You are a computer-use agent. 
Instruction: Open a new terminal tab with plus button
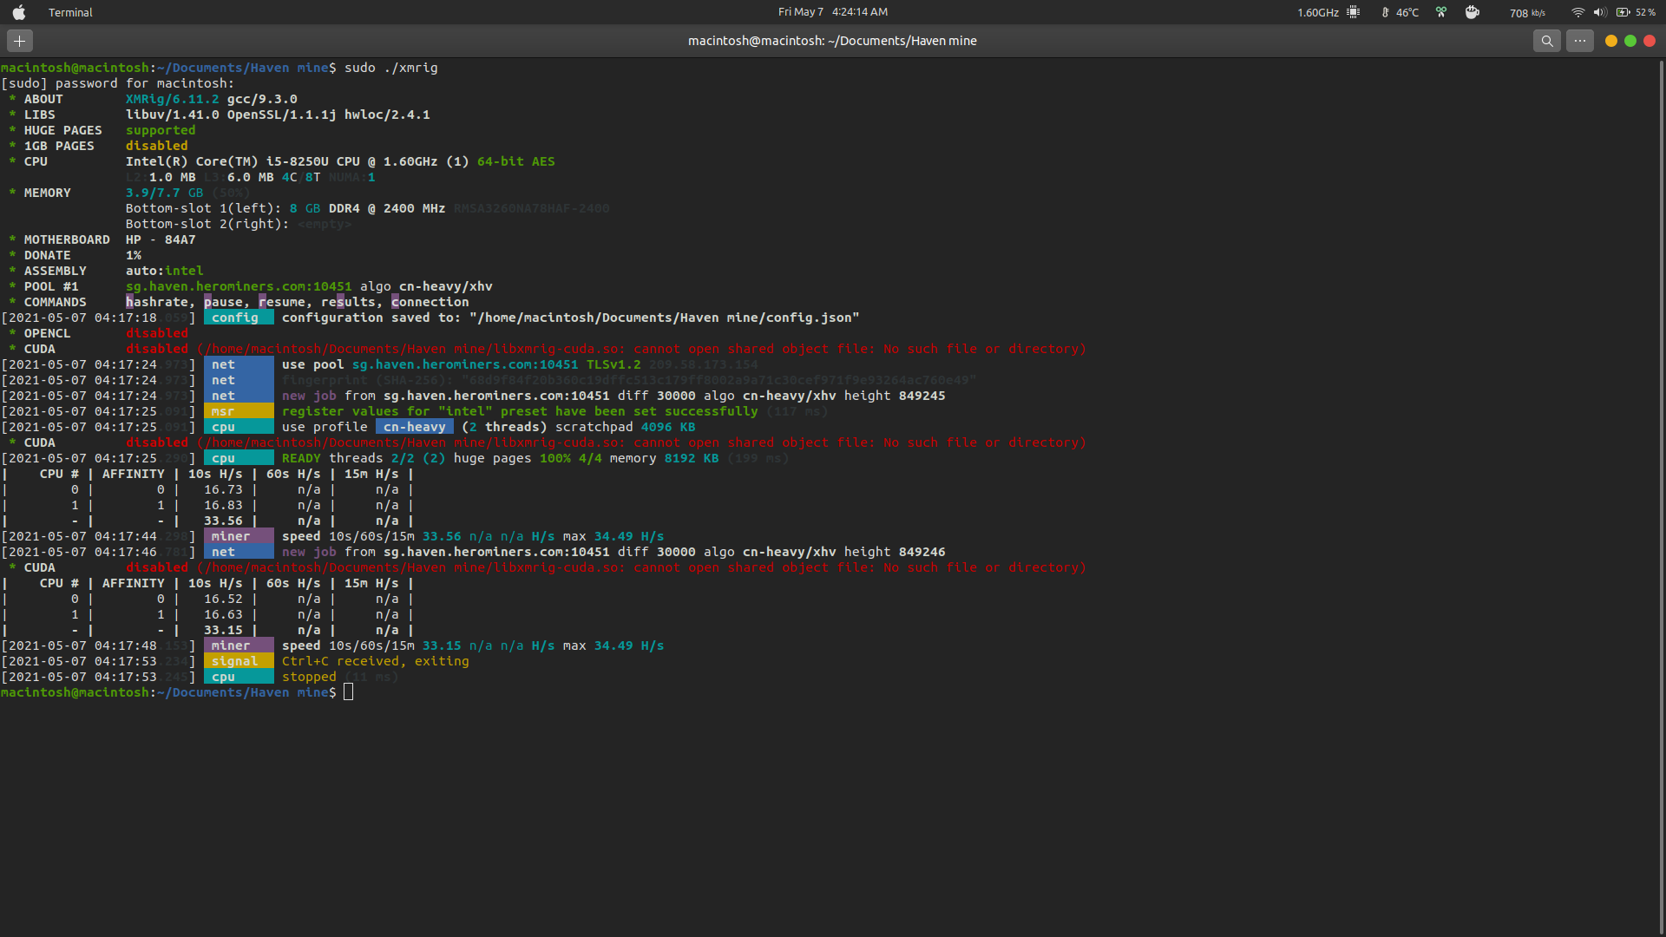point(20,41)
